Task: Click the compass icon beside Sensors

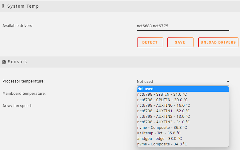Action: (x=4, y=62)
